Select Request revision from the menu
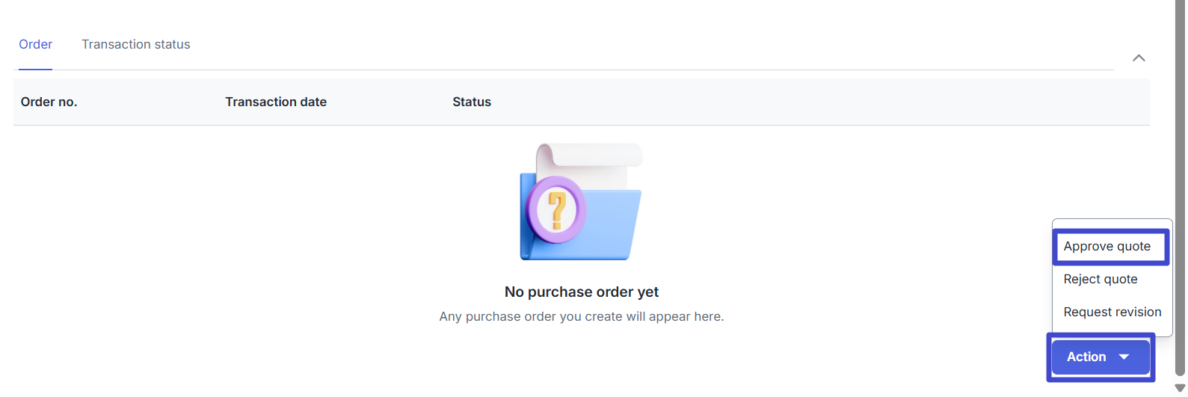The width and height of the screenshot is (1188, 397). point(1112,313)
